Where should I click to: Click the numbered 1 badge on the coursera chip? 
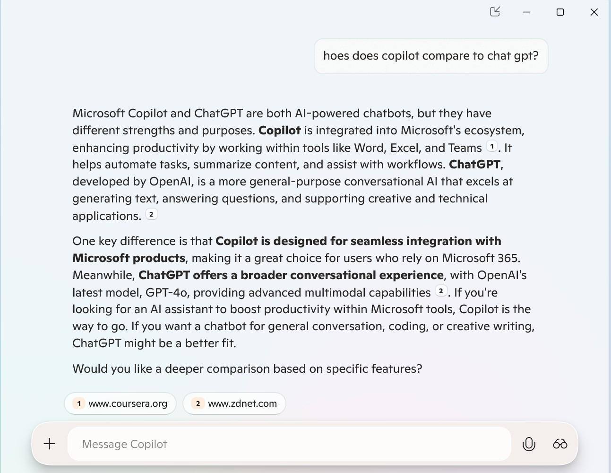point(78,403)
